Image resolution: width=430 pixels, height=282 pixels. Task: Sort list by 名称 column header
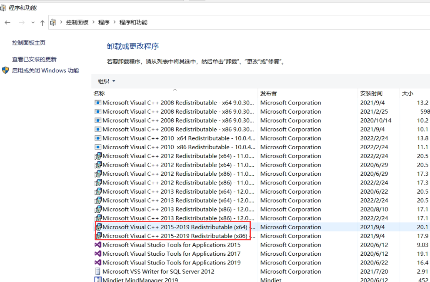(99, 94)
